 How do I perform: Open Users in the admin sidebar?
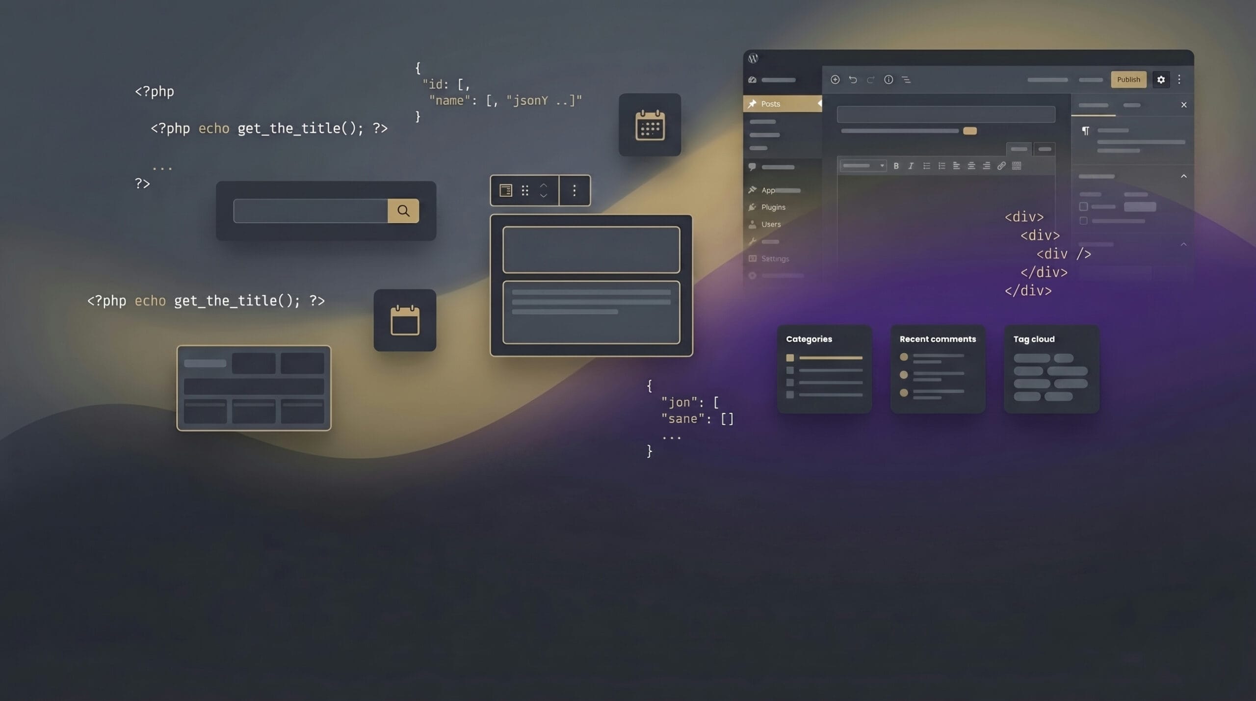[771, 224]
